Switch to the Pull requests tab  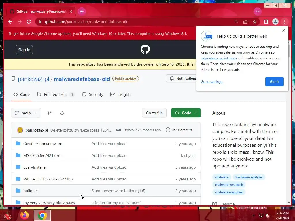pos(56,94)
